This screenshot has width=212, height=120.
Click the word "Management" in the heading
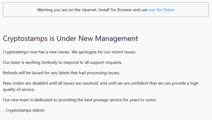pyautogui.click(x=116, y=38)
